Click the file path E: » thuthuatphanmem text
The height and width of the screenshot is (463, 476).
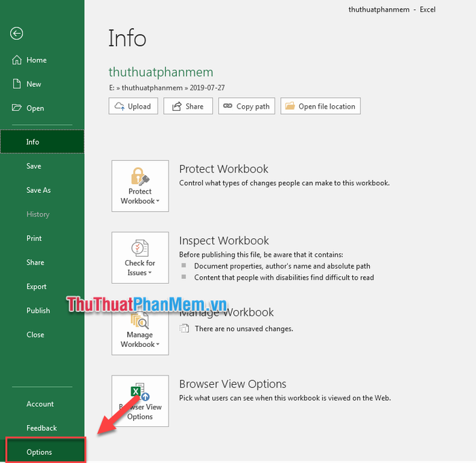[x=167, y=88]
